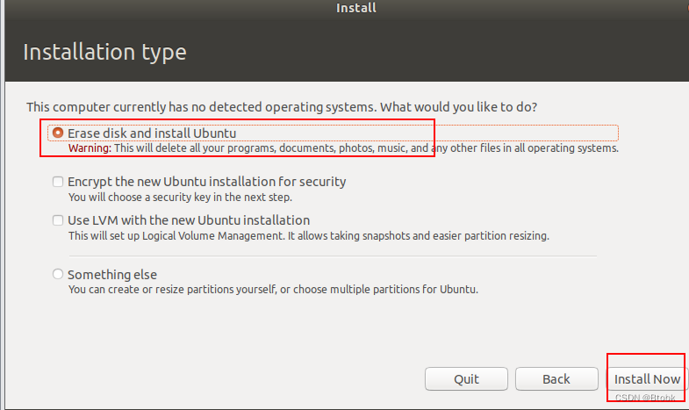Click the Installation type heading
689x410 pixels.
click(104, 53)
